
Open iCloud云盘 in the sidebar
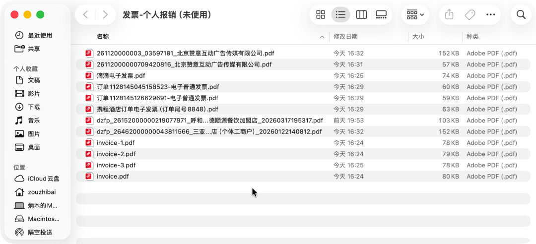pos(38,179)
